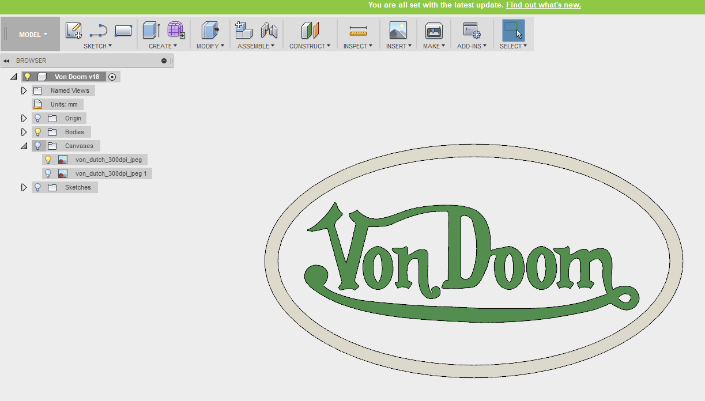The height and width of the screenshot is (401, 705).
Task: Select the von_dutch_300dpi_jpeg row text
Action: (108, 160)
